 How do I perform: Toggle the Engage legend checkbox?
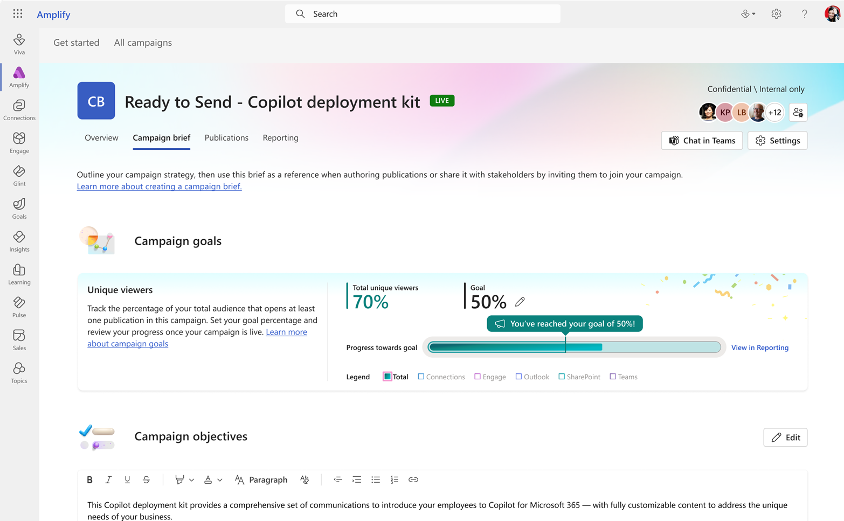478,377
